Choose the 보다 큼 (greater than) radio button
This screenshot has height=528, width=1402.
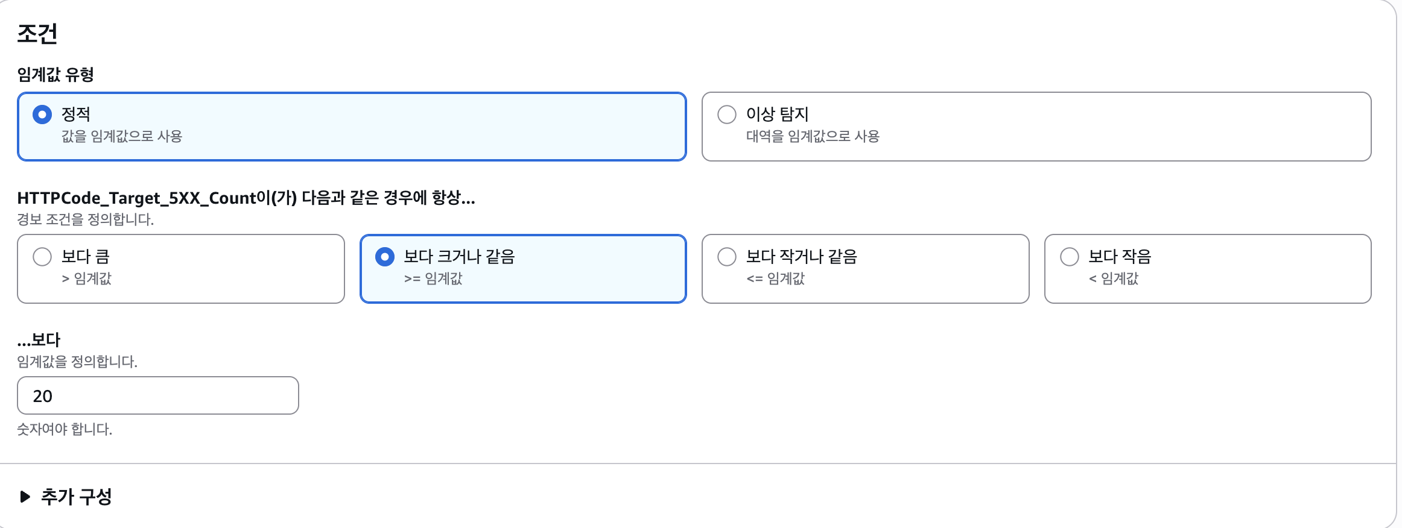(x=42, y=256)
